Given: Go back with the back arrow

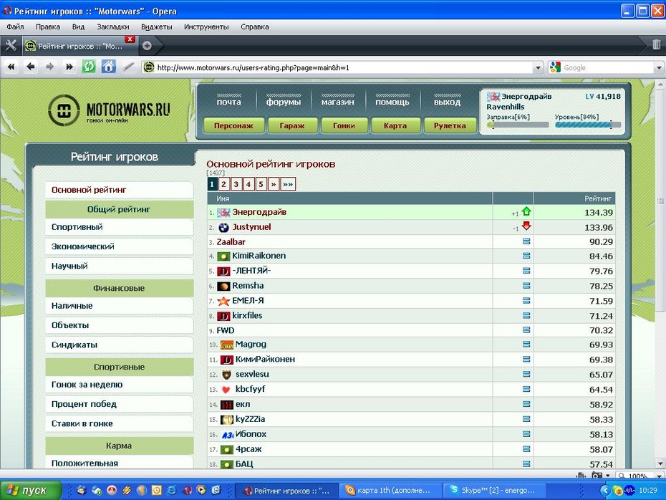Looking at the screenshot, I should tap(31, 67).
